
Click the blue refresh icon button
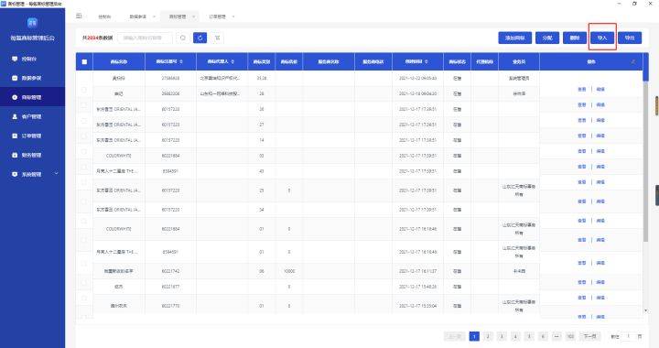[x=200, y=38]
